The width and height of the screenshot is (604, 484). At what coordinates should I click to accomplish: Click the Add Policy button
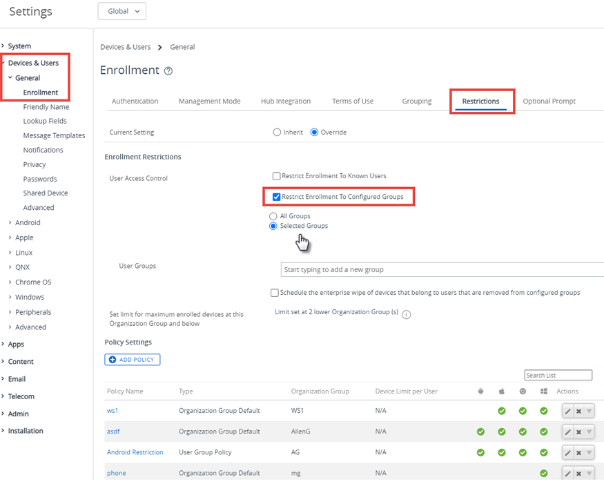tap(133, 360)
